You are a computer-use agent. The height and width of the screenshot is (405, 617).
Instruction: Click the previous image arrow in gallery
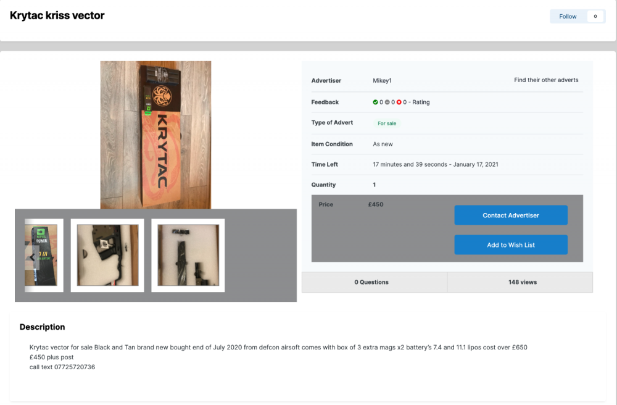[x=32, y=257]
